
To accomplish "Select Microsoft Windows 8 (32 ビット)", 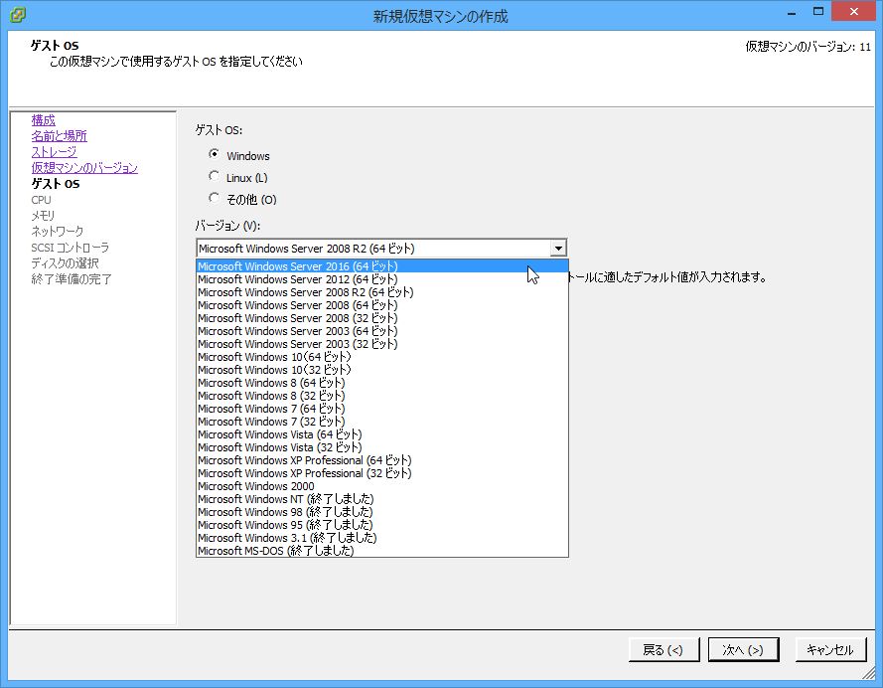I will [x=381, y=396].
